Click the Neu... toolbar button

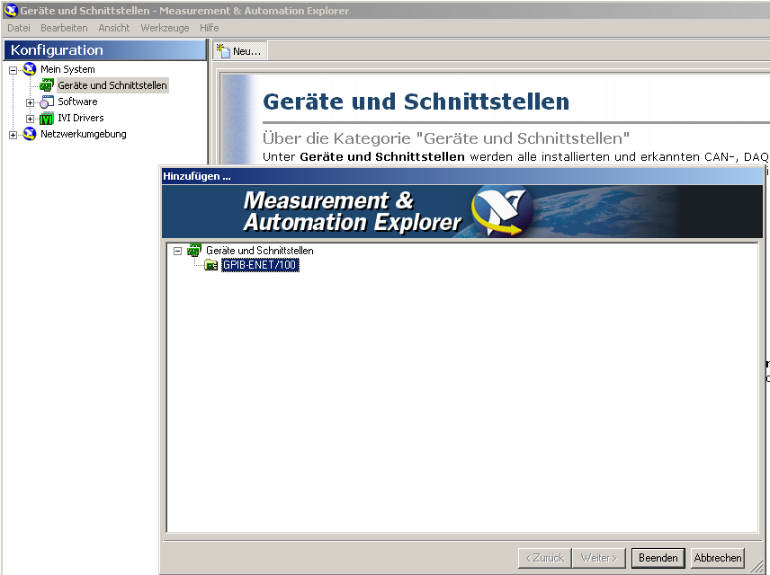[239, 50]
